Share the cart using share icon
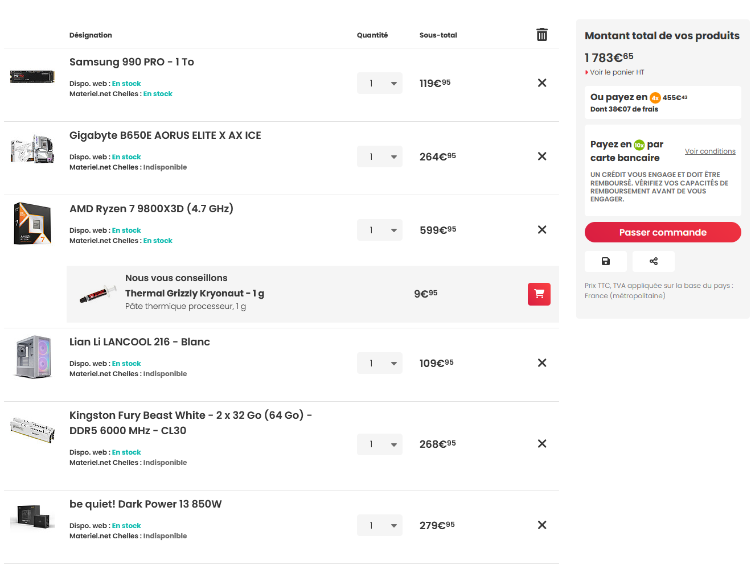This screenshot has width=751, height=577. click(x=654, y=261)
